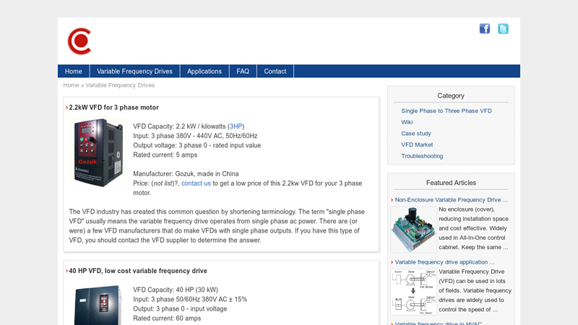Open the Case study category
Screen dimensions: 578x325
tap(416, 134)
